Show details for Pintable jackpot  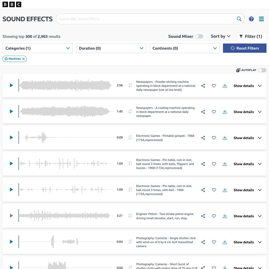[x=247, y=138]
